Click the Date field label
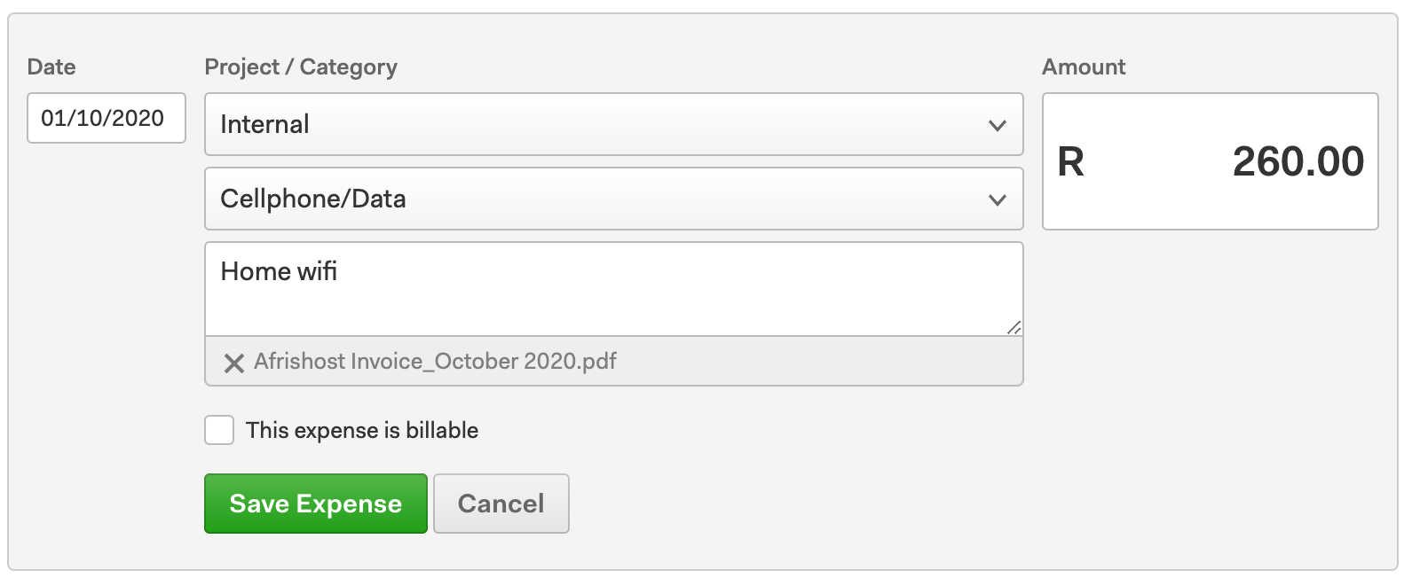This screenshot has width=1404, height=578. click(51, 67)
